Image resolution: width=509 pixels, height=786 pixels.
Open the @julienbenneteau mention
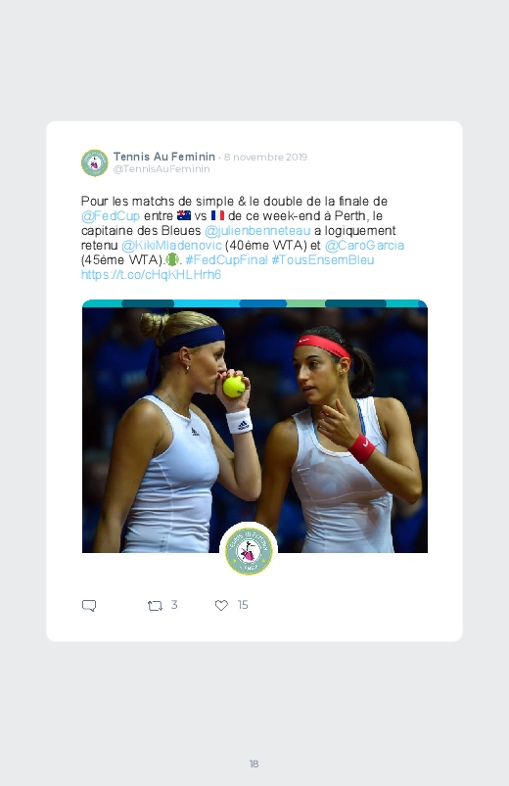[x=257, y=231]
